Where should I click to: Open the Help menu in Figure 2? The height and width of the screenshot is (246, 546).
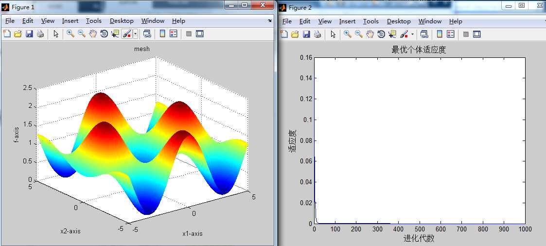coord(456,21)
